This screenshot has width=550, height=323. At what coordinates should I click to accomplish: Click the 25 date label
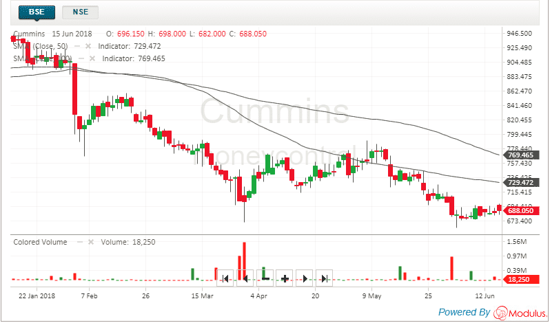pyautogui.click(x=428, y=296)
